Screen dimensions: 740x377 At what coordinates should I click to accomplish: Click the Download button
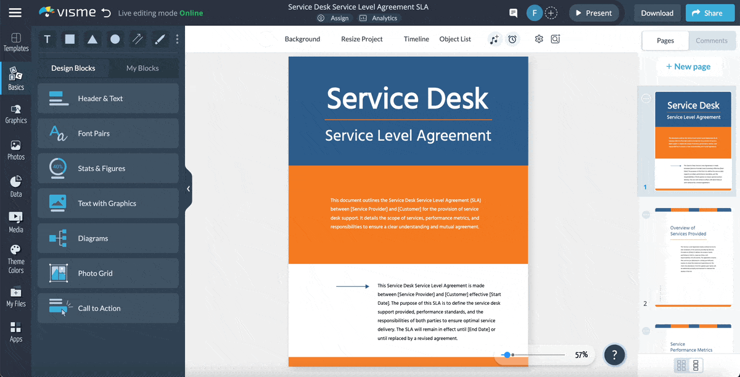pyautogui.click(x=657, y=12)
